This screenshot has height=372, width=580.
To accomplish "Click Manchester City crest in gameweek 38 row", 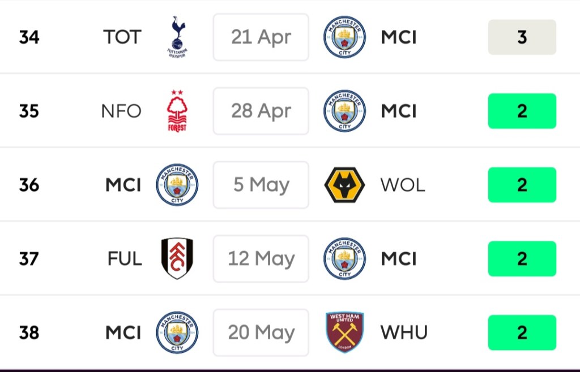I will click(177, 332).
